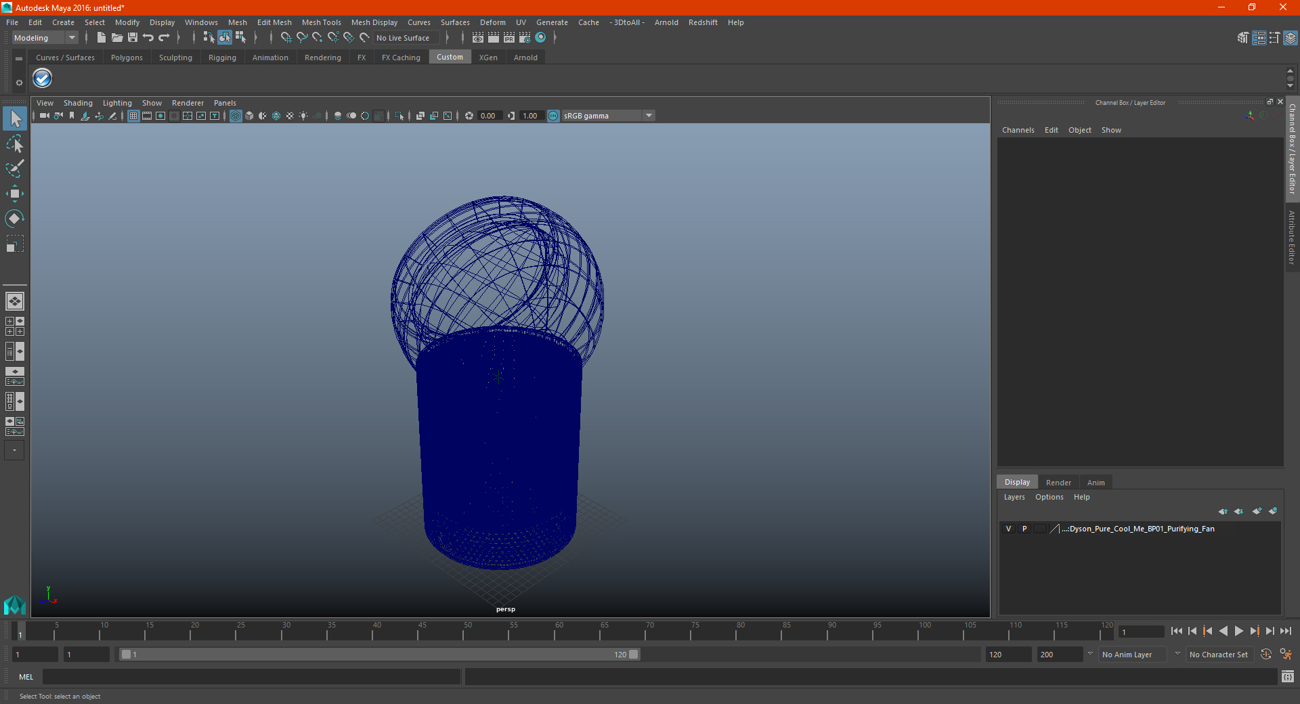This screenshot has height=704, width=1300.
Task: Open the Script Editor icon
Action: 1287,677
